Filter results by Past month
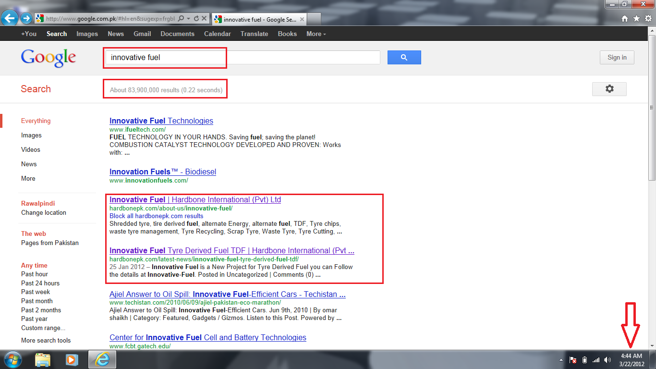The height and width of the screenshot is (369, 656). (37, 301)
